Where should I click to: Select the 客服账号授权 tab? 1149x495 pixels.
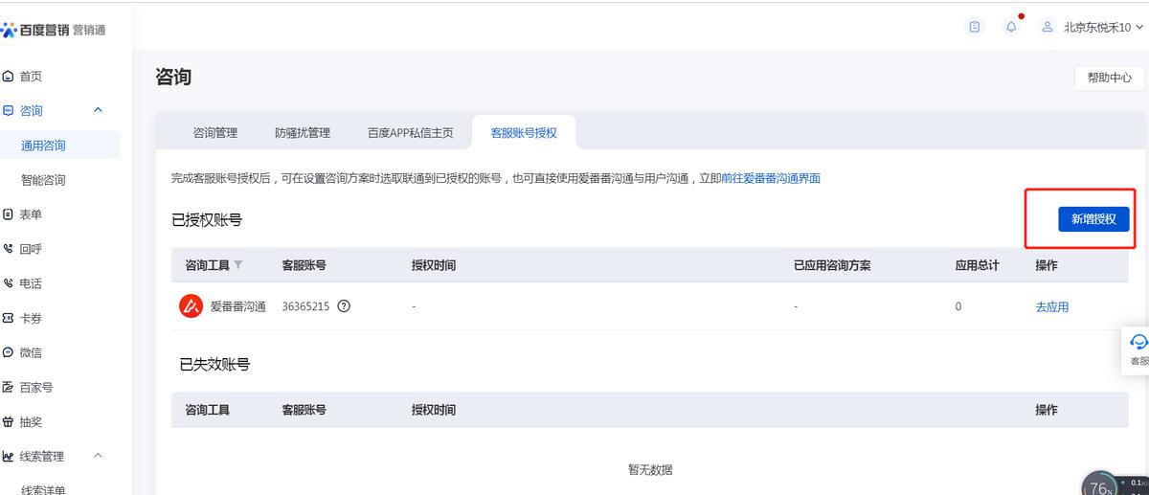[524, 133]
